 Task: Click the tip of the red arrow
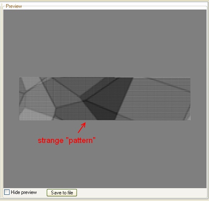(85, 123)
